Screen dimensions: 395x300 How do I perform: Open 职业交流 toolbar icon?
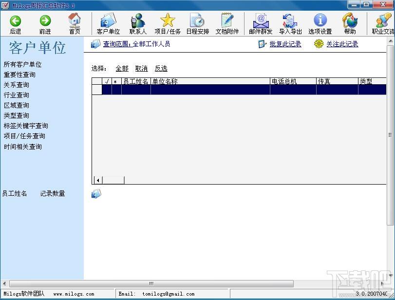[x=383, y=20]
